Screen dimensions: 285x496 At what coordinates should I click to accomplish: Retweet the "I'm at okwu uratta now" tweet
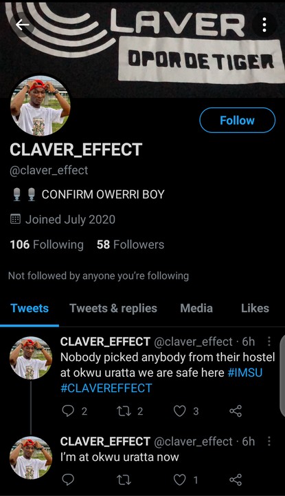coord(123,480)
